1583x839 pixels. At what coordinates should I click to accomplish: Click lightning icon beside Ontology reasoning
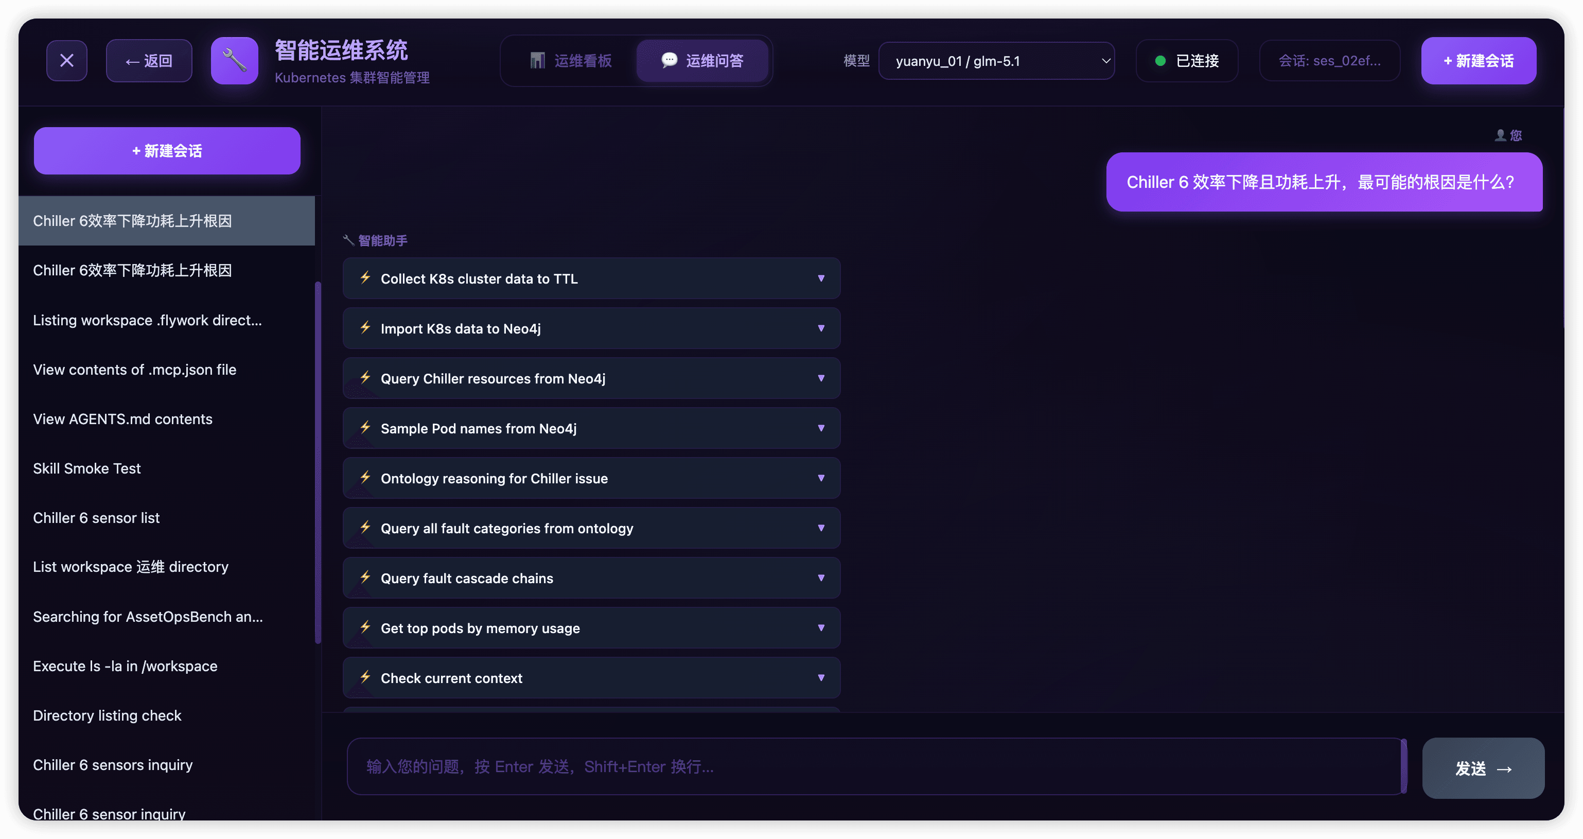(x=365, y=478)
